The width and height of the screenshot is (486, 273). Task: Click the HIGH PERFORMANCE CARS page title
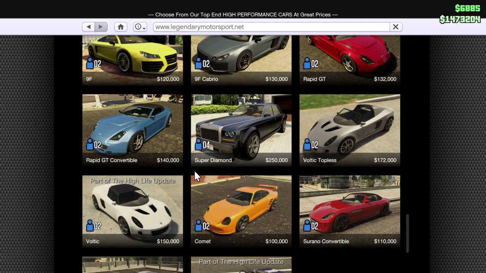coord(243,14)
